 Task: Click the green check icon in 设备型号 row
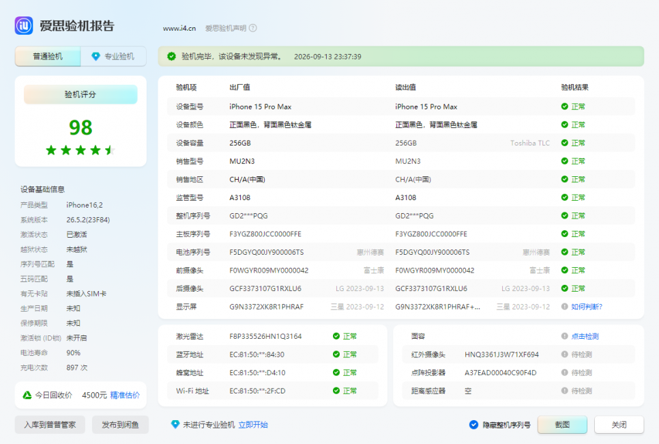pyautogui.click(x=564, y=107)
